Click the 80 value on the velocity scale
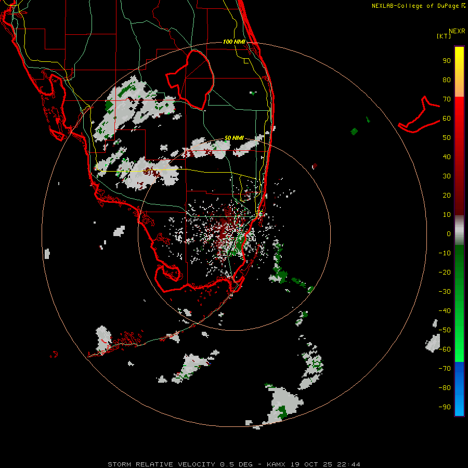The height and width of the screenshot is (468, 468). 447,80
